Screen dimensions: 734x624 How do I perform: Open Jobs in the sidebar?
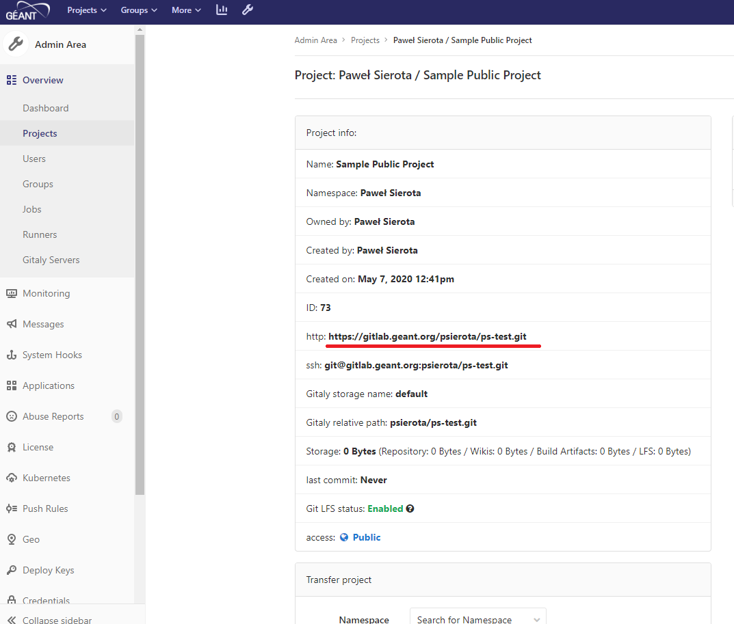click(32, 209)
